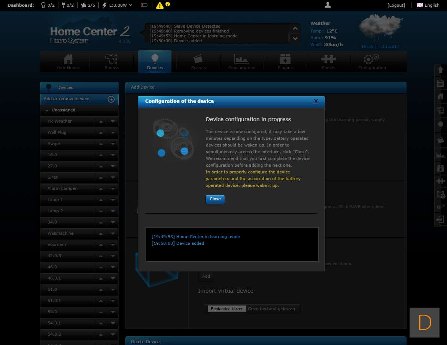The width and height of the screenshot is (447, 345).
Task: Open the power consumption dropdown in dashboard
Action: 130,5
